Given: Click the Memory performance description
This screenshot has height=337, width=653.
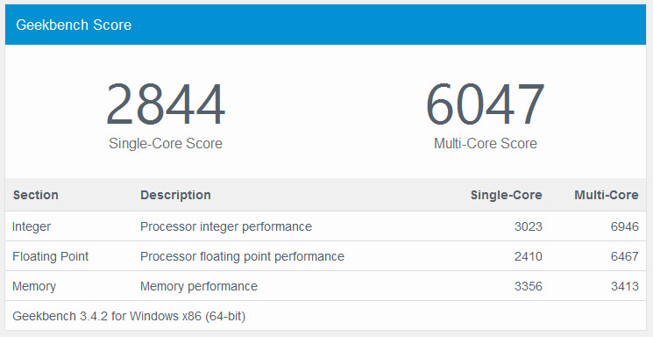Looking at the screenshot, I should [199, 286].
